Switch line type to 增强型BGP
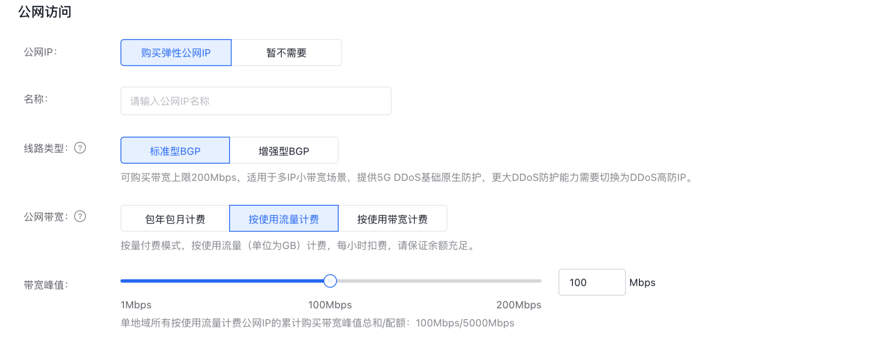 [x=284, y=150]
